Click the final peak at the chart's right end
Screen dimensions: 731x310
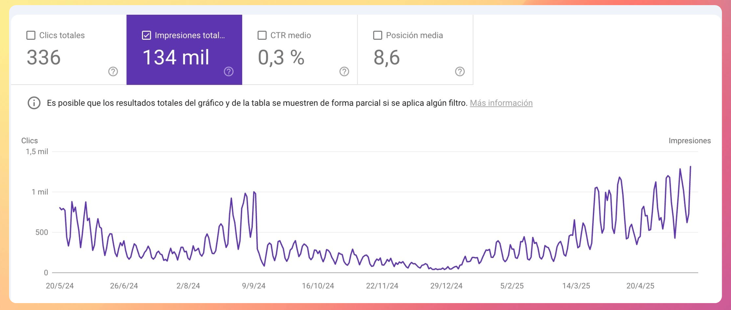[x=690, y=167]
